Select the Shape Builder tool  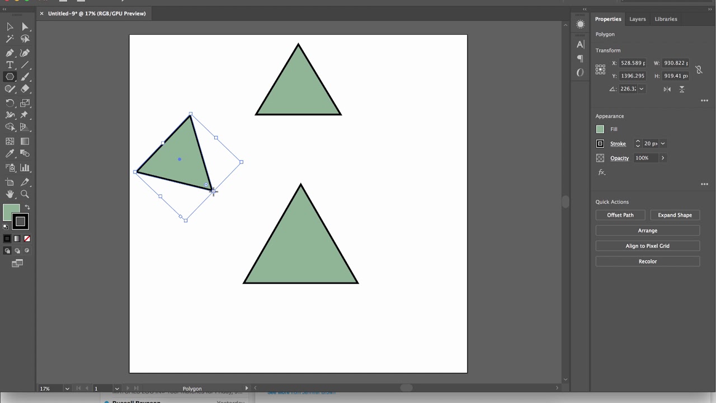10,128
